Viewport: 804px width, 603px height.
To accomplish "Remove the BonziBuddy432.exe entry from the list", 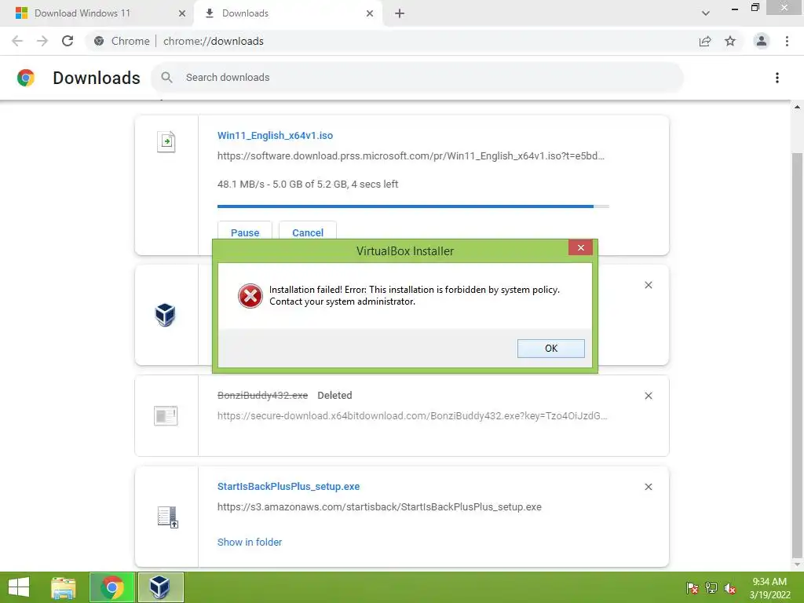I will (648, 396).
